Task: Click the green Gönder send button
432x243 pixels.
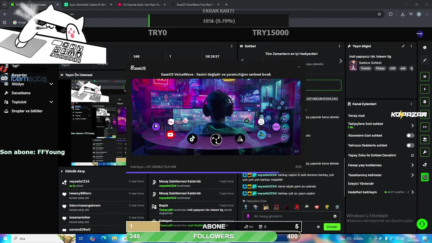Action: (x=332, y=227)
